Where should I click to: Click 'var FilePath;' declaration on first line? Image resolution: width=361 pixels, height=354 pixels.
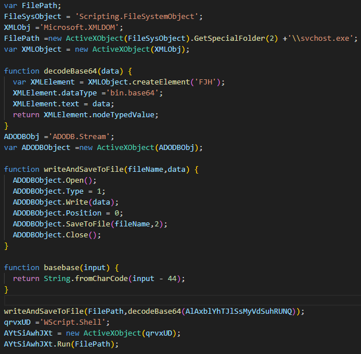point(32,6)
